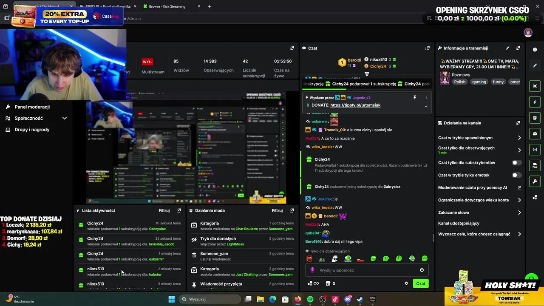Send the message with the Czat button
The width and height of the screenshot is (544, 306).
(420, 283)
